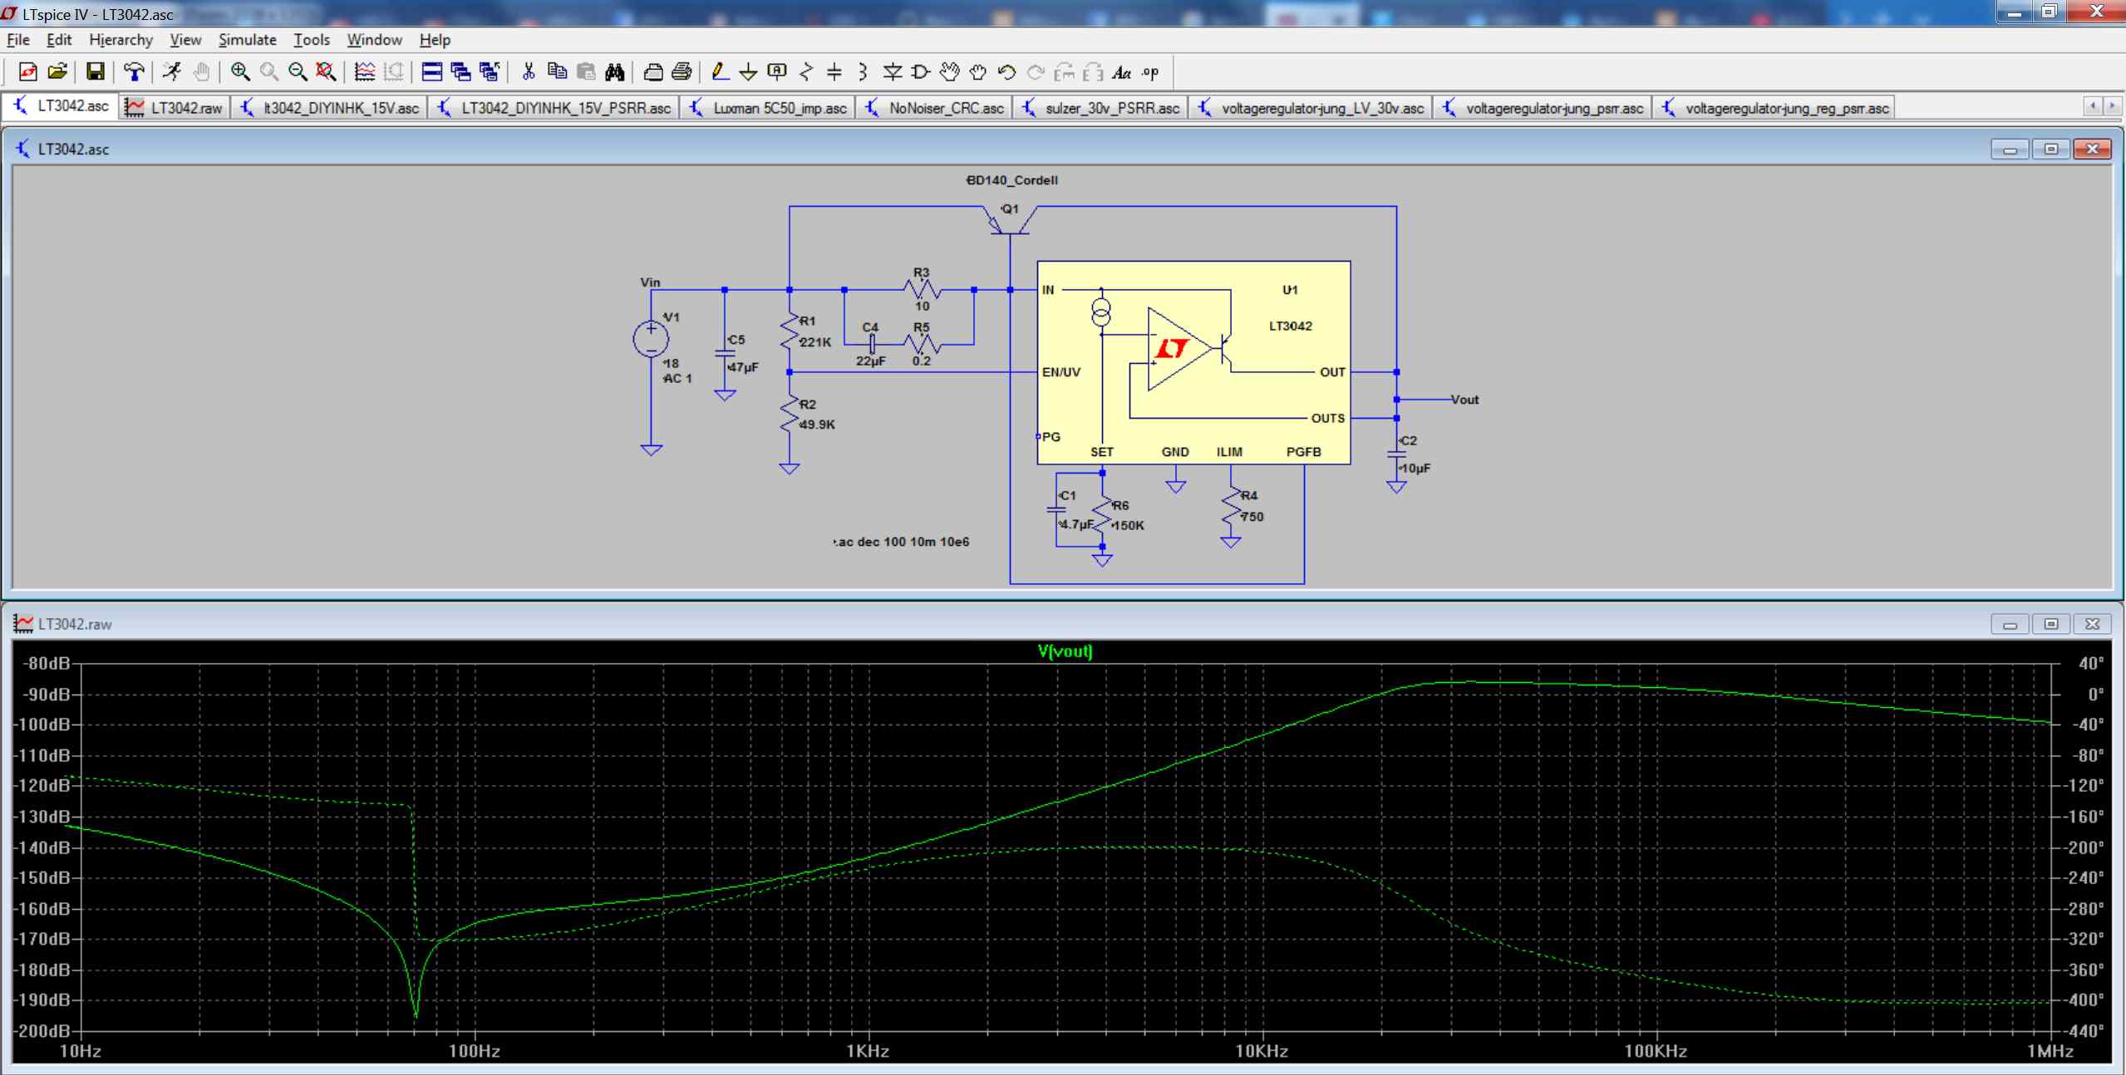Click the Open file folder icon
The image size is (2126, 1075).
tap(57, 72)
